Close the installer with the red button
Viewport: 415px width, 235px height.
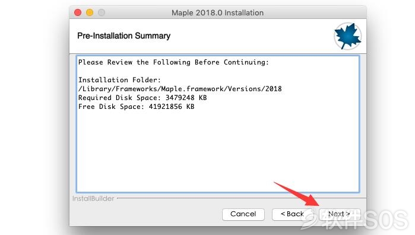tap(78, 12)
